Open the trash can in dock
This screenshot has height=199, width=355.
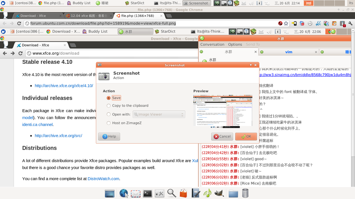[245, 193]
